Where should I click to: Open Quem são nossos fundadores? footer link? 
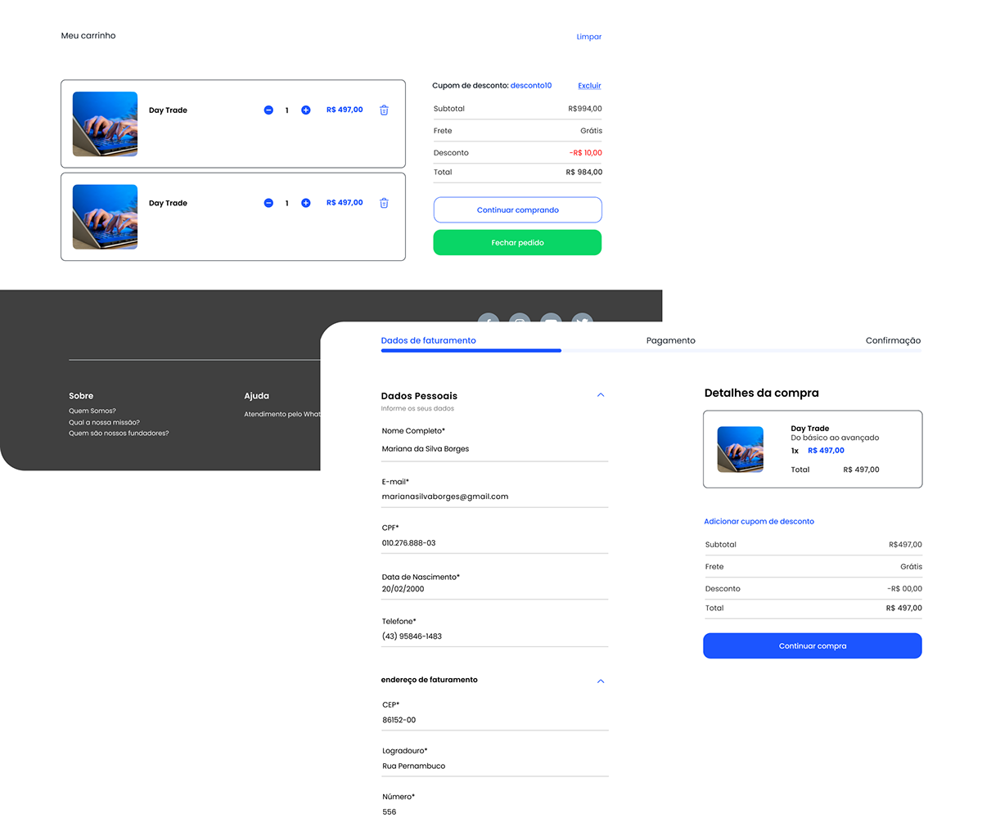click(119, 434)
